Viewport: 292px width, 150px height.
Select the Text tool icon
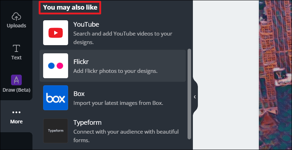point(16,48)
